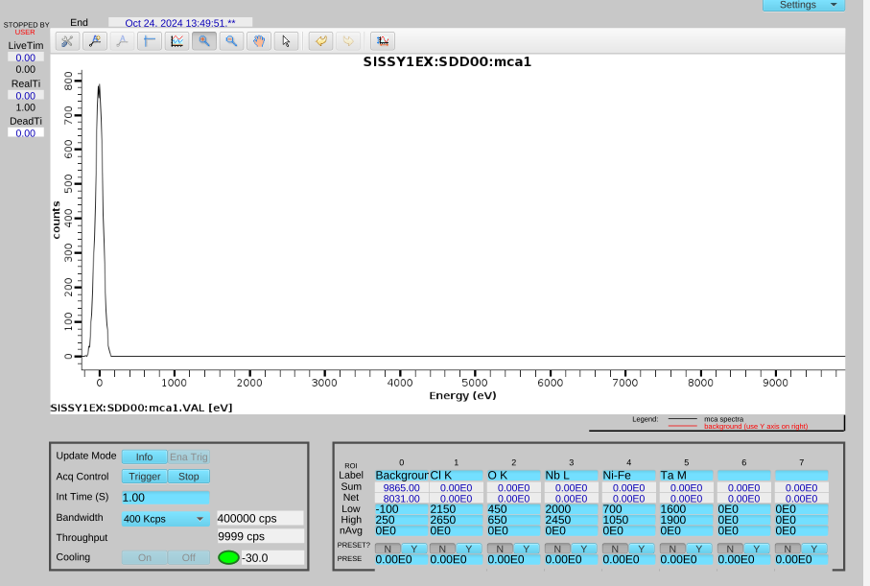
Task: Edit the Cl K ROI label field
Action: 456,476
